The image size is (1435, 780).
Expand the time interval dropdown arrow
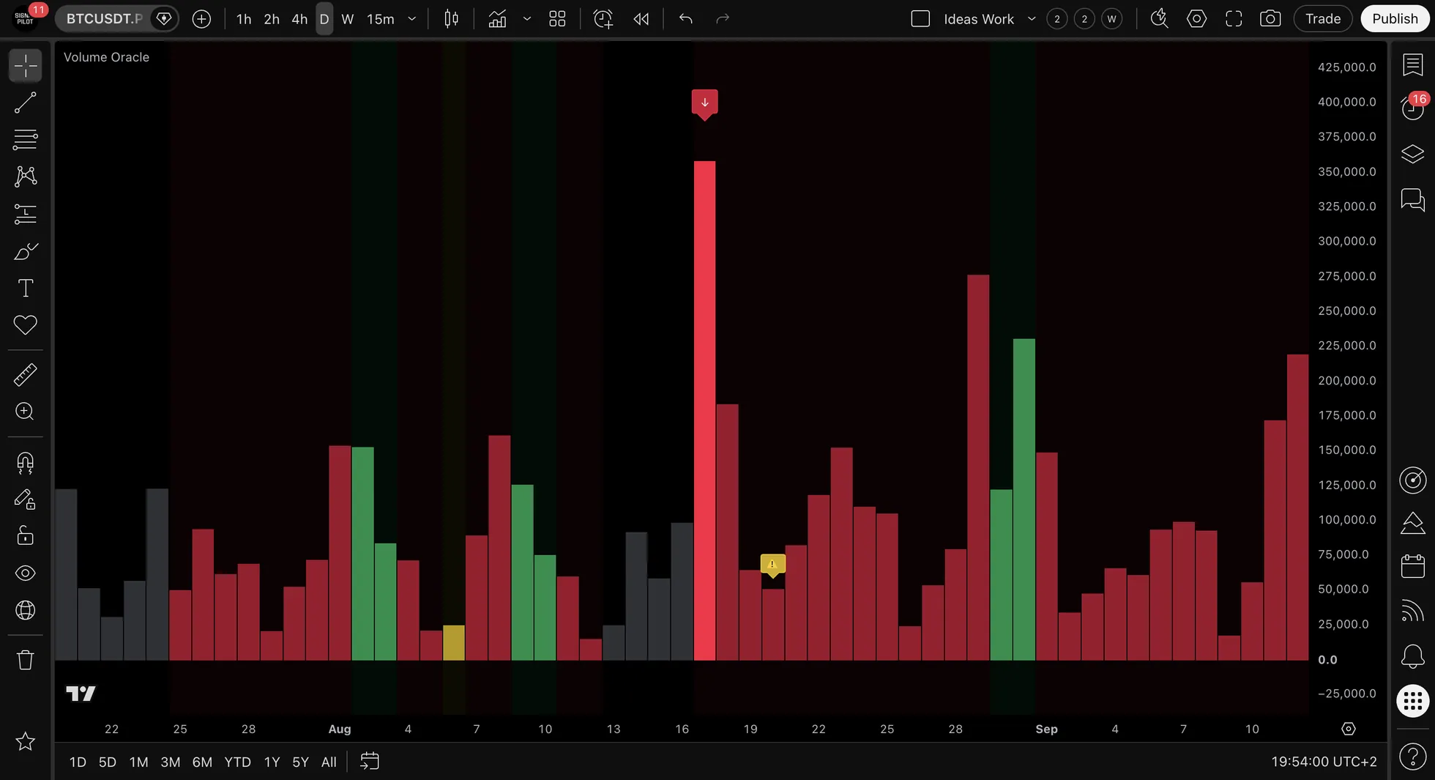[412, 19]
